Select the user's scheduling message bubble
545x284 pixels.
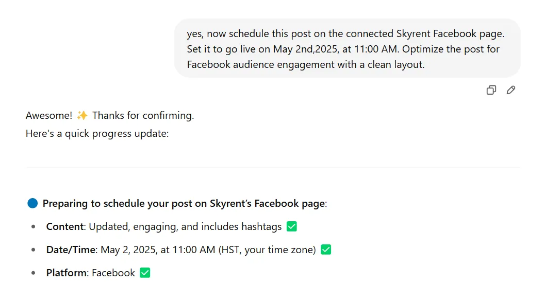tap(346, 49)
